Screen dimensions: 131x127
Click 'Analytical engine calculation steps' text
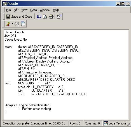pos(28,105)
